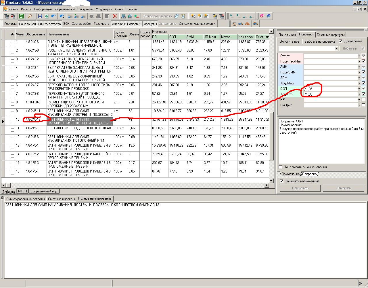The height and width of the screenshot is (288, 368).
Task: Tick the checkbox in row 8 (4.10-118-8)
Action: (12, 104)
